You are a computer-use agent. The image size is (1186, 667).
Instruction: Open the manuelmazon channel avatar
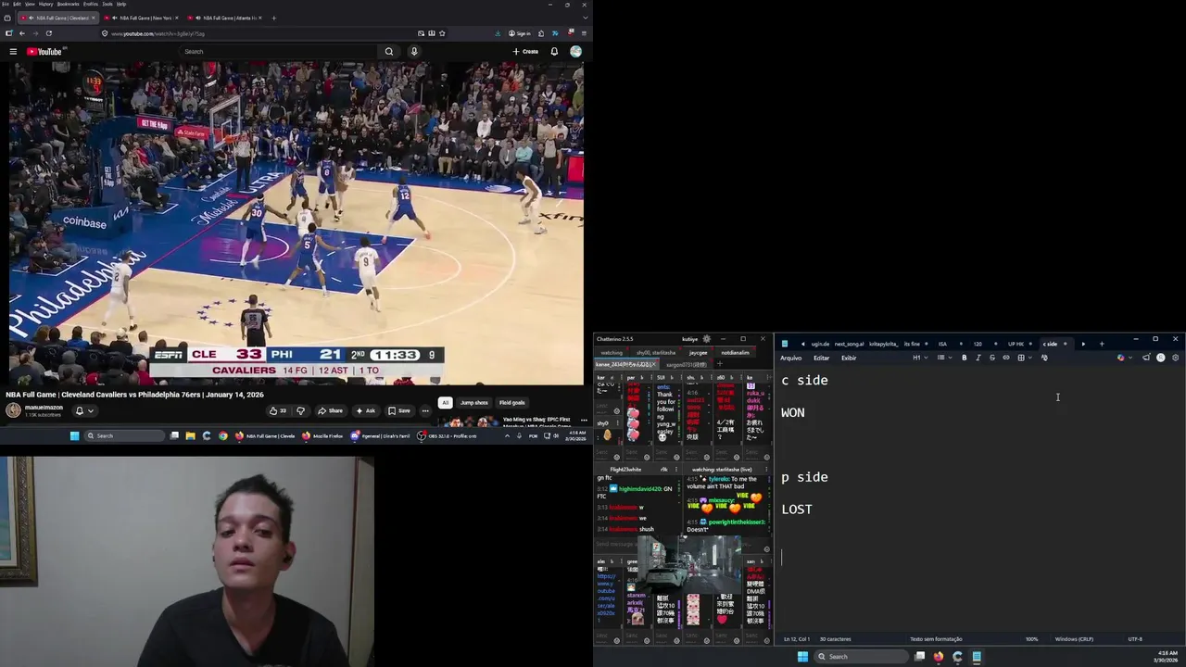[13, 409]
